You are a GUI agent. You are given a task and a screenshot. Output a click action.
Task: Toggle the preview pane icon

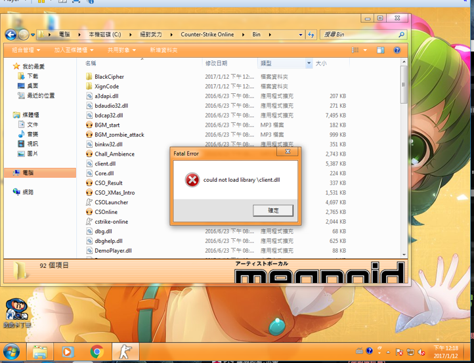point(381,50)
